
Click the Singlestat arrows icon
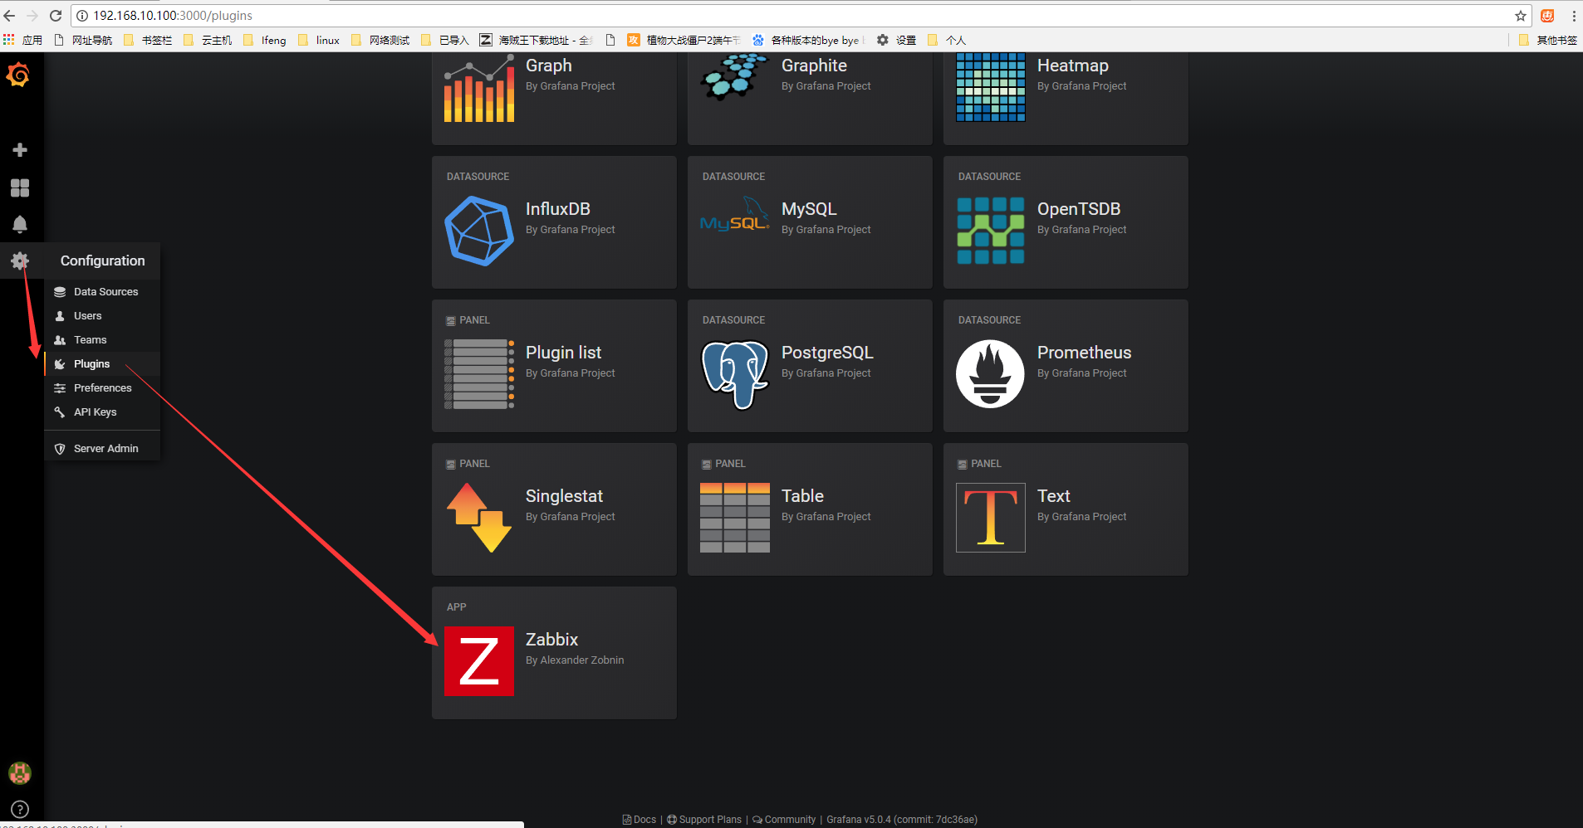click(479, 518)
